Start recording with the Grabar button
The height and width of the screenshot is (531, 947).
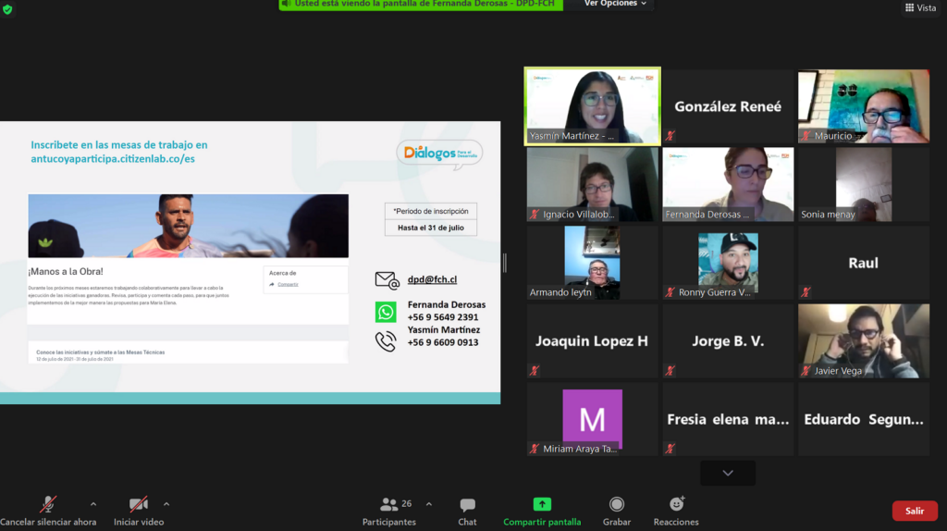pos(616,511)
